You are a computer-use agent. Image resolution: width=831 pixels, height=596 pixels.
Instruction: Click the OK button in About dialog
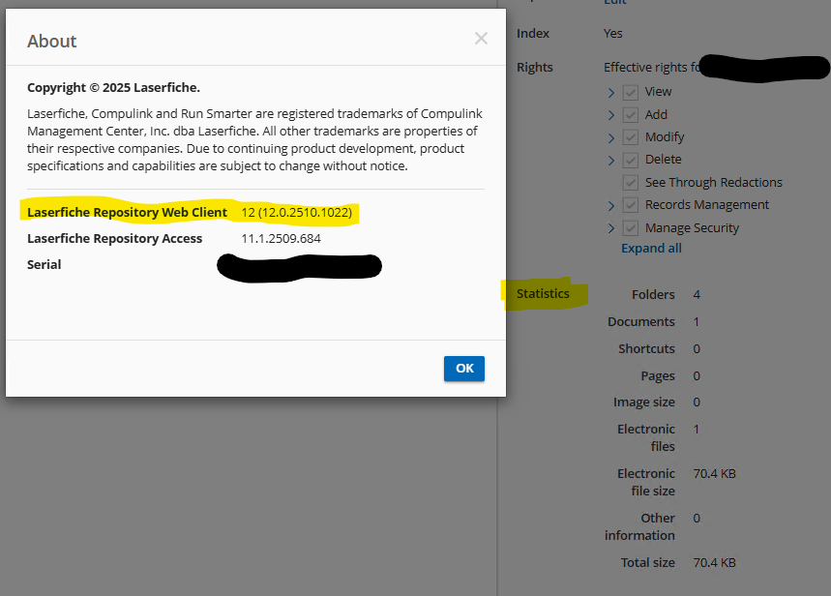(x=463, y=368)
